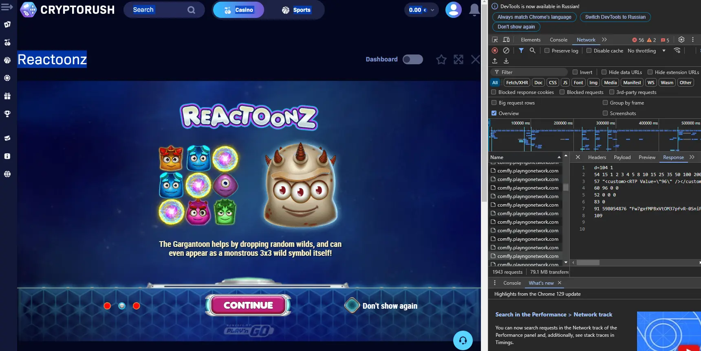The image size is (701, 351).
Task: Sort requests by the Name column
Action: 525,157
